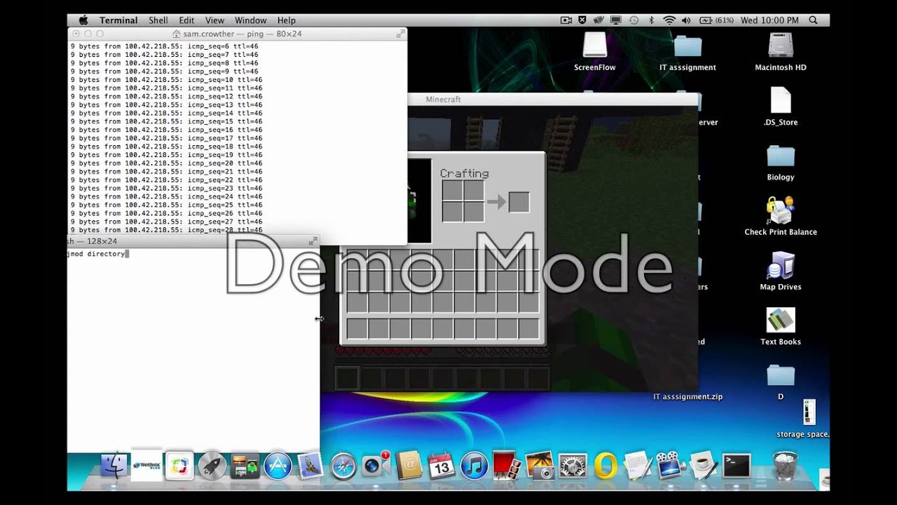Open the ScreenFlow camera icon in dock
This screenshot has height=505, width=897.
[671, 466]
